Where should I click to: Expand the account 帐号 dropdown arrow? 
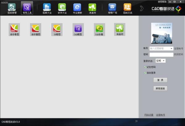pos(171,49)
